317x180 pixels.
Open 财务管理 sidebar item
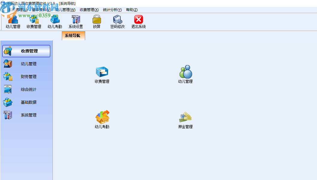pyautogui.click(x=26, y=77)
